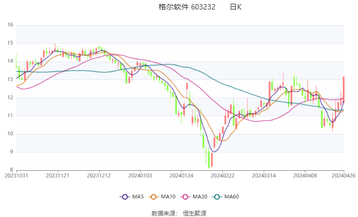Click the 20240222 date axis label
This screenshot has width=358, height=217.
point(222,175)
